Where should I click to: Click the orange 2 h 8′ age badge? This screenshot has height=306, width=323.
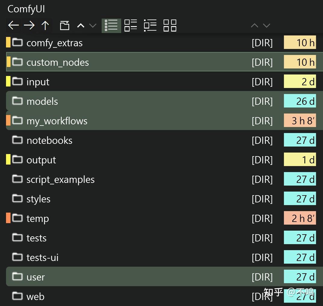coord(300,218)
